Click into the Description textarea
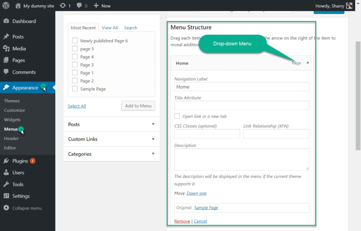The height and width of the screenshot is (231, 361). 241,159
